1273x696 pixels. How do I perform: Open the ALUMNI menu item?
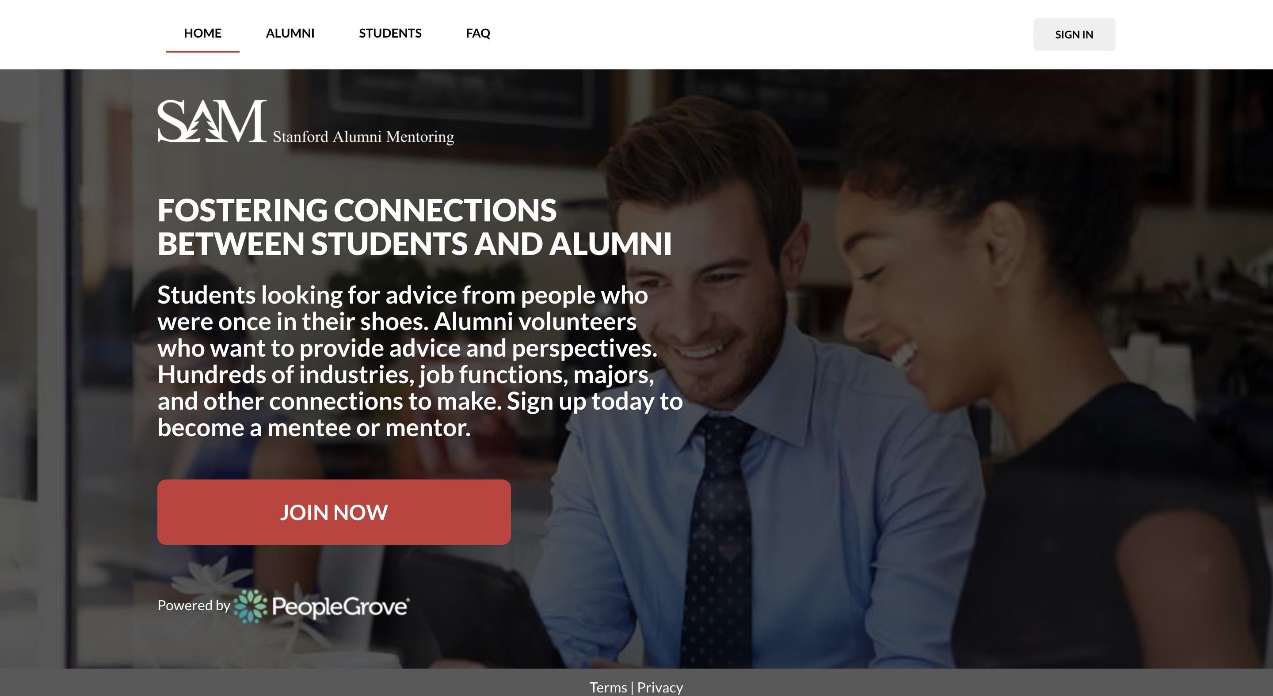click(290, 34)
